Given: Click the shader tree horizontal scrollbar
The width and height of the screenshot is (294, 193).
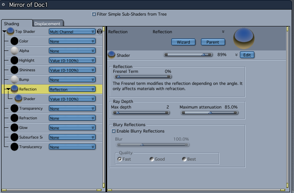Looking at the screenshot, I should coord(51,190).
